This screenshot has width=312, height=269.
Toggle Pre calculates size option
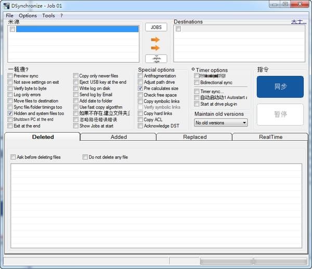140,89
